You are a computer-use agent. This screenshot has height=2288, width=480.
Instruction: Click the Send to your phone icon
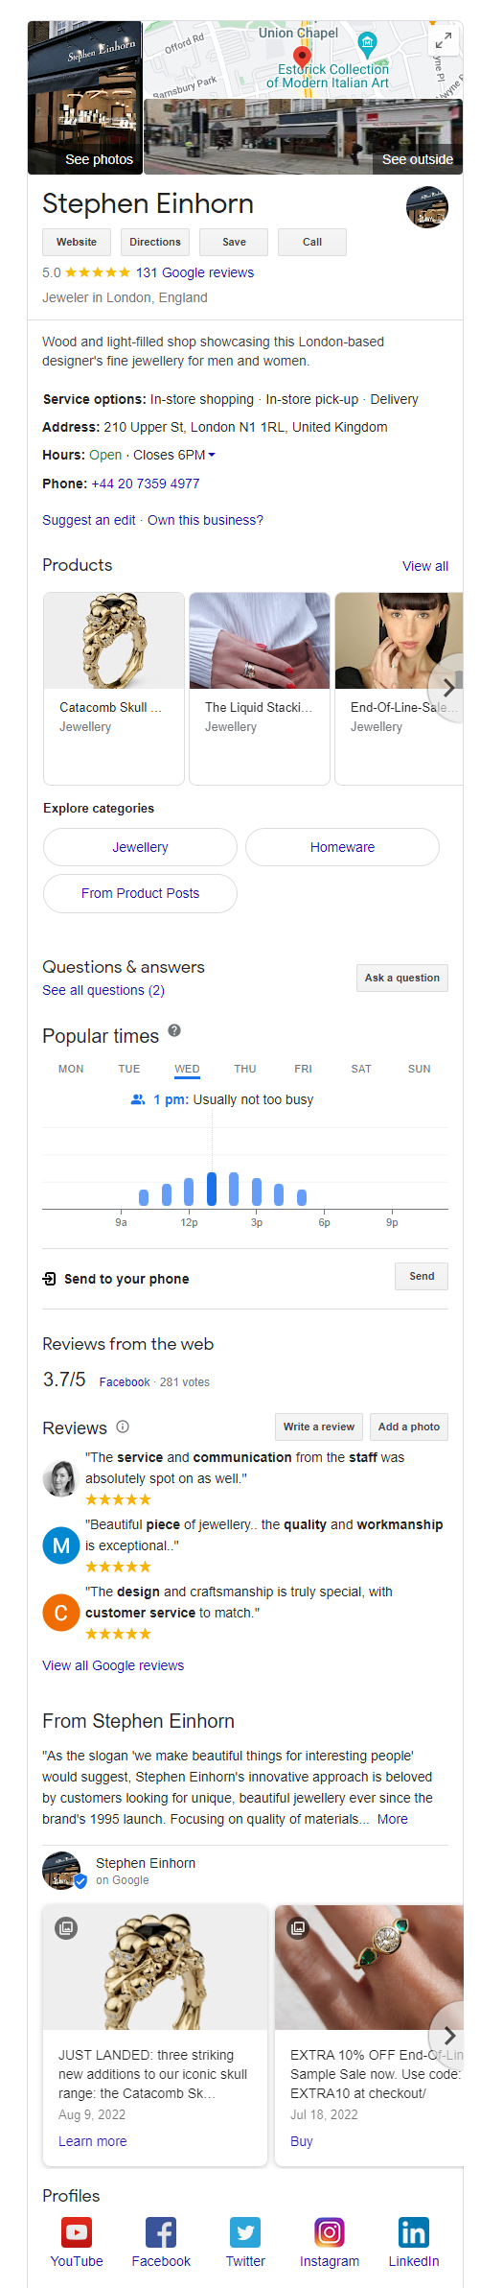[50, 1278]
